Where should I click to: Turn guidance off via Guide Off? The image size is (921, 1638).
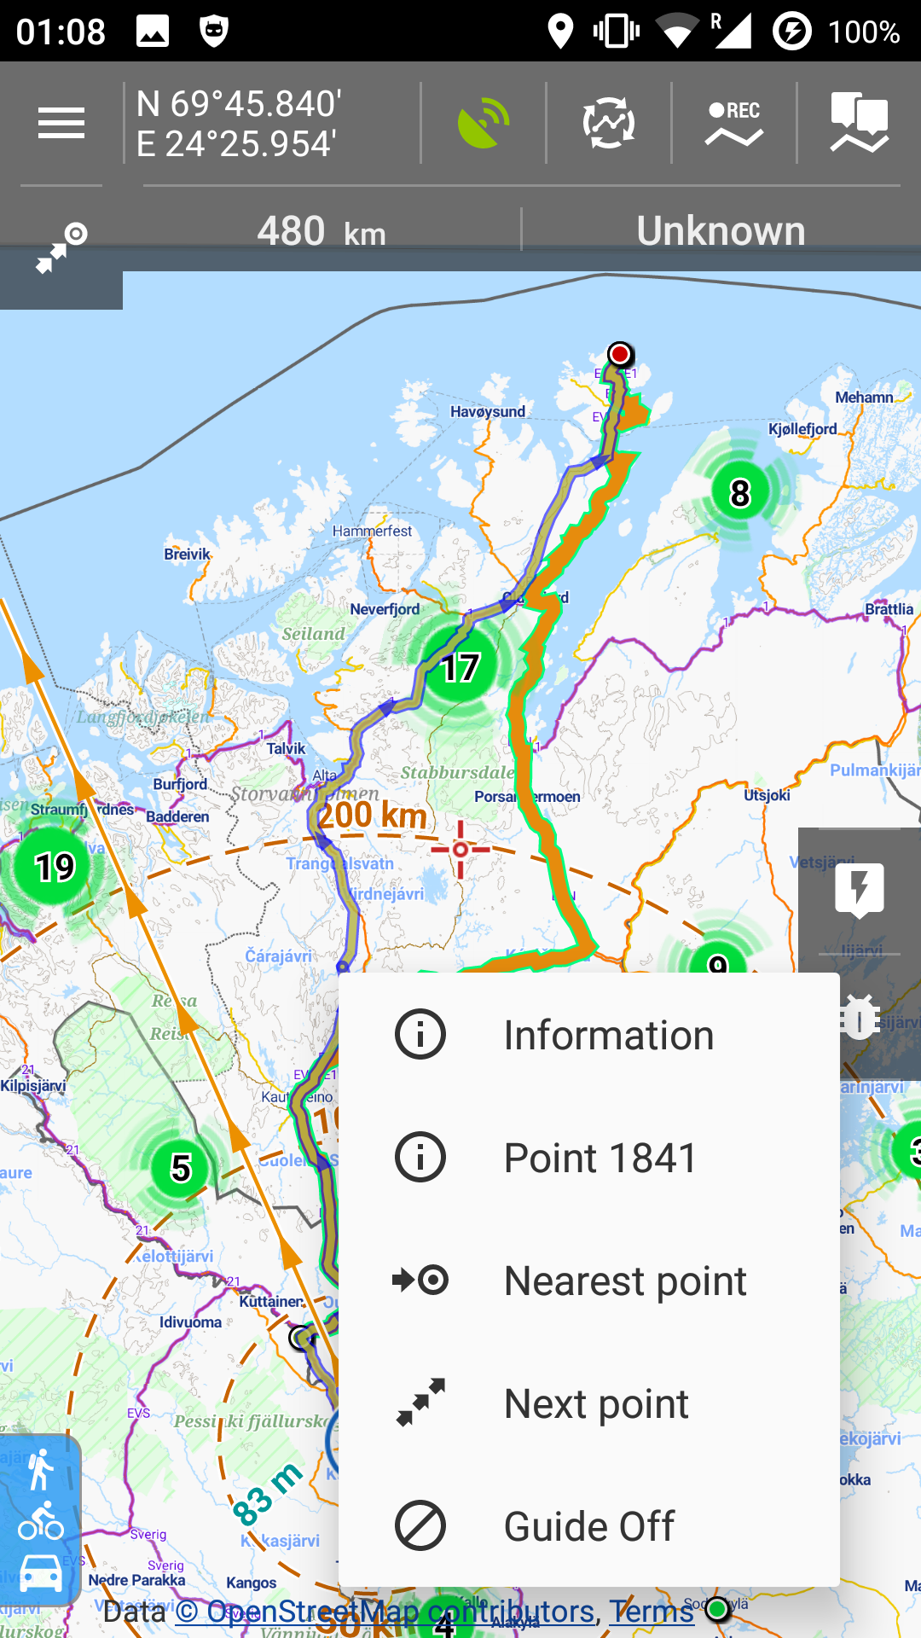coord(588,1526)
